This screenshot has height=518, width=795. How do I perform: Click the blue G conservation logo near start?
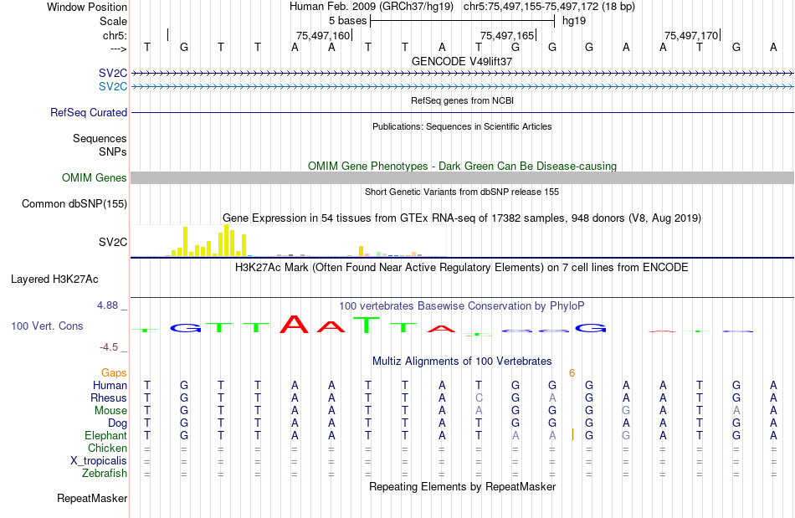(x=185, y=328)
